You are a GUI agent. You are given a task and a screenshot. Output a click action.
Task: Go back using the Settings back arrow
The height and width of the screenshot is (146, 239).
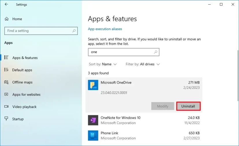(x=6, y=4)
